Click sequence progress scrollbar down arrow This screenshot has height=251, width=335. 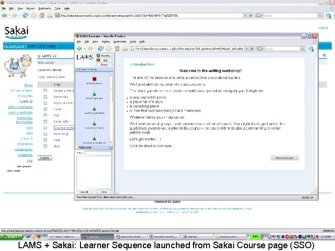111,143
